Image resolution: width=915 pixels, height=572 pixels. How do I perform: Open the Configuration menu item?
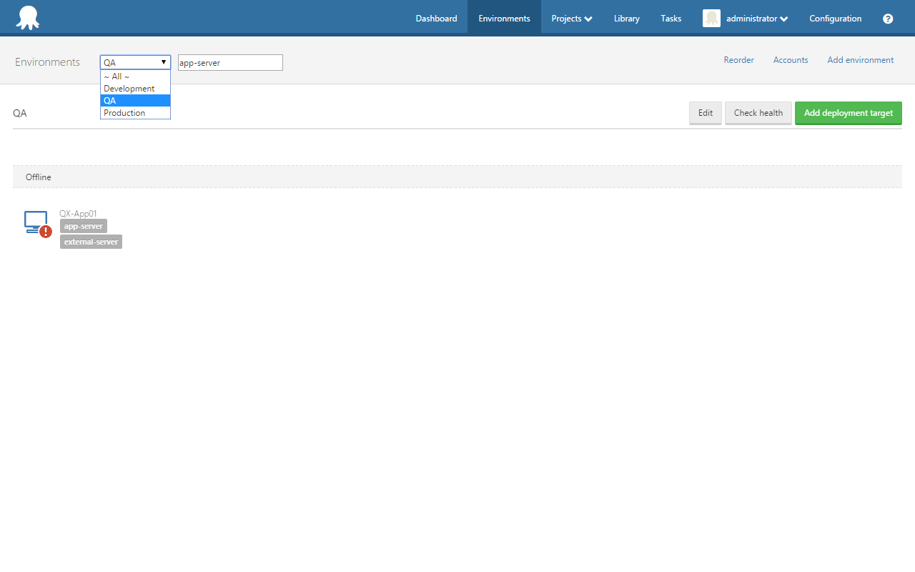pyautogui.click(x=835, y=18)
